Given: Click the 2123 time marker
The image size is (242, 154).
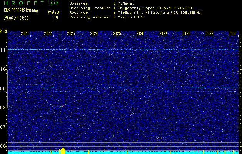Looking at the screenshot, I should pyautogui.click(x=71, y=33).
